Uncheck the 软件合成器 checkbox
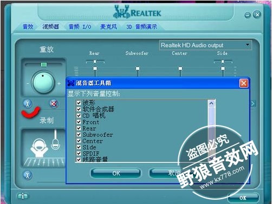272x204 pixels. (x=79, y=109)
